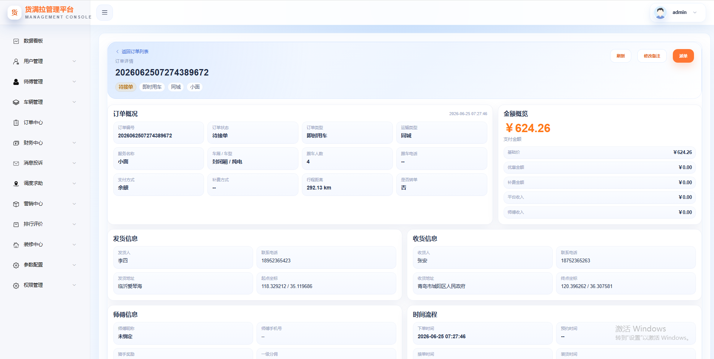Screen dimensions: 714x359
Task: Click the 师傅管理 driver icon
Action: (16, 82)
